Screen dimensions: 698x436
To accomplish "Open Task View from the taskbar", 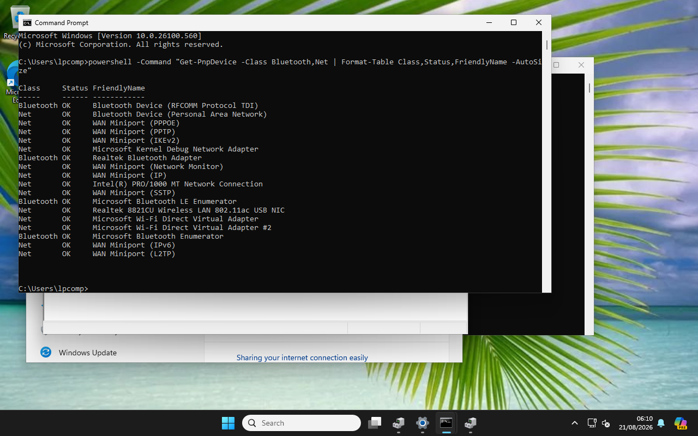I will [x=375, y=423].
